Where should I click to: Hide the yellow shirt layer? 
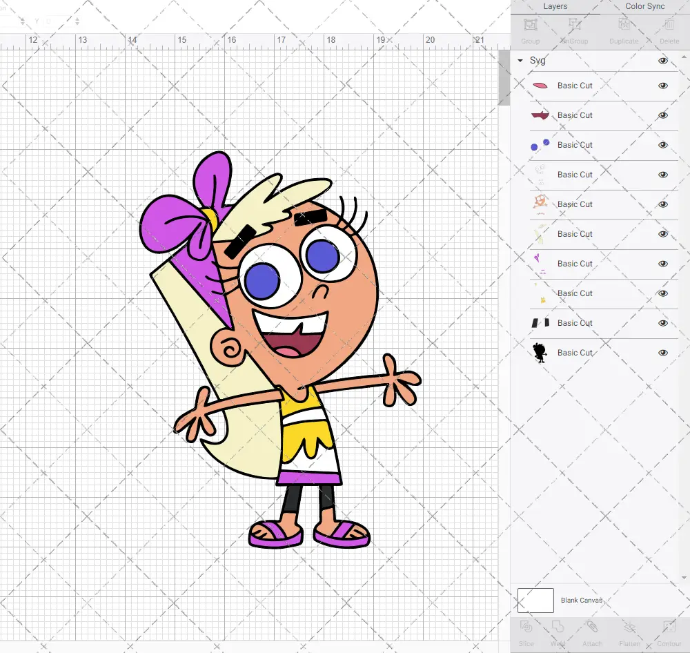[662, 293]
